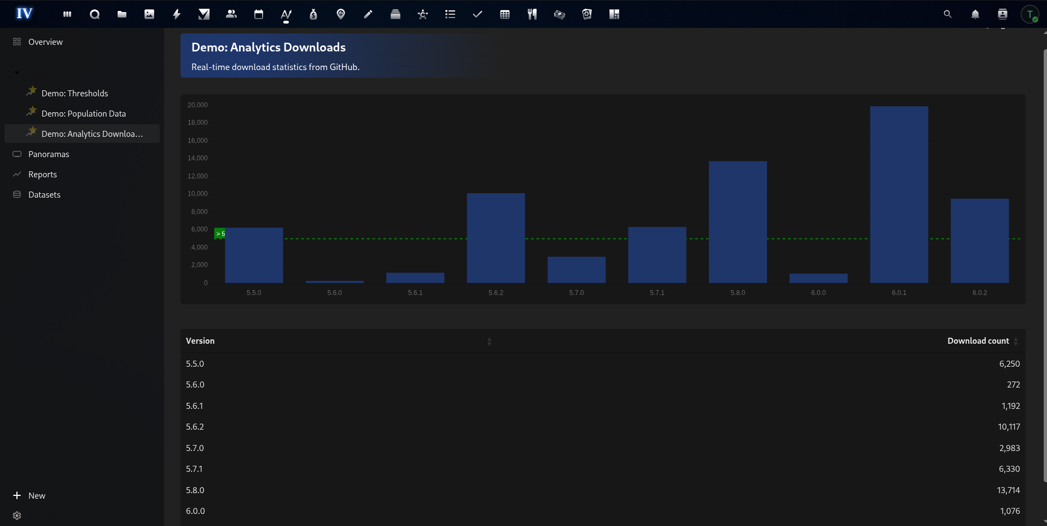This screenshot has height=526, width=1047.
Task: Select the map pin icon in the toolbar
Action: (x=341, y=14)
